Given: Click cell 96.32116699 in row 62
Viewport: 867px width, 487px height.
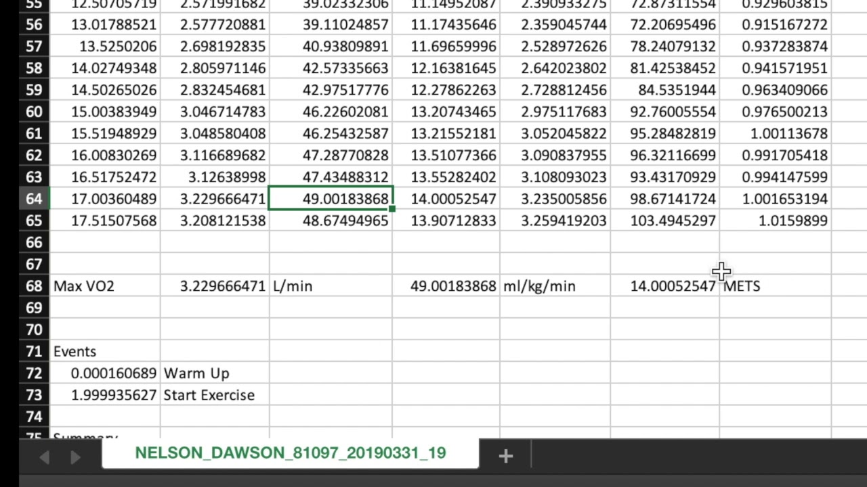Looking at the screenshot, I should (x=665, y=156).
